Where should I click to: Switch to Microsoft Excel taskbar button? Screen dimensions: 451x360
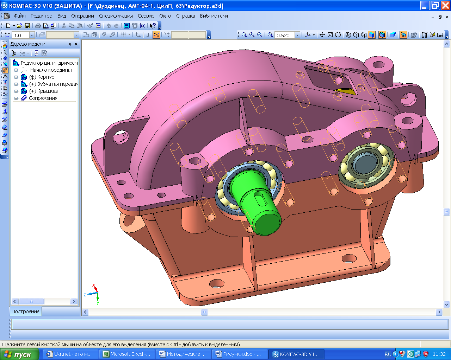(127, 354)
